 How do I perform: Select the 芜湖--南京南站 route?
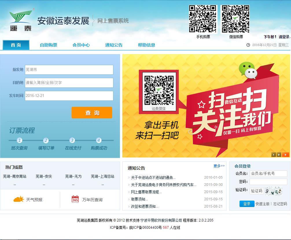click(15, 176)
